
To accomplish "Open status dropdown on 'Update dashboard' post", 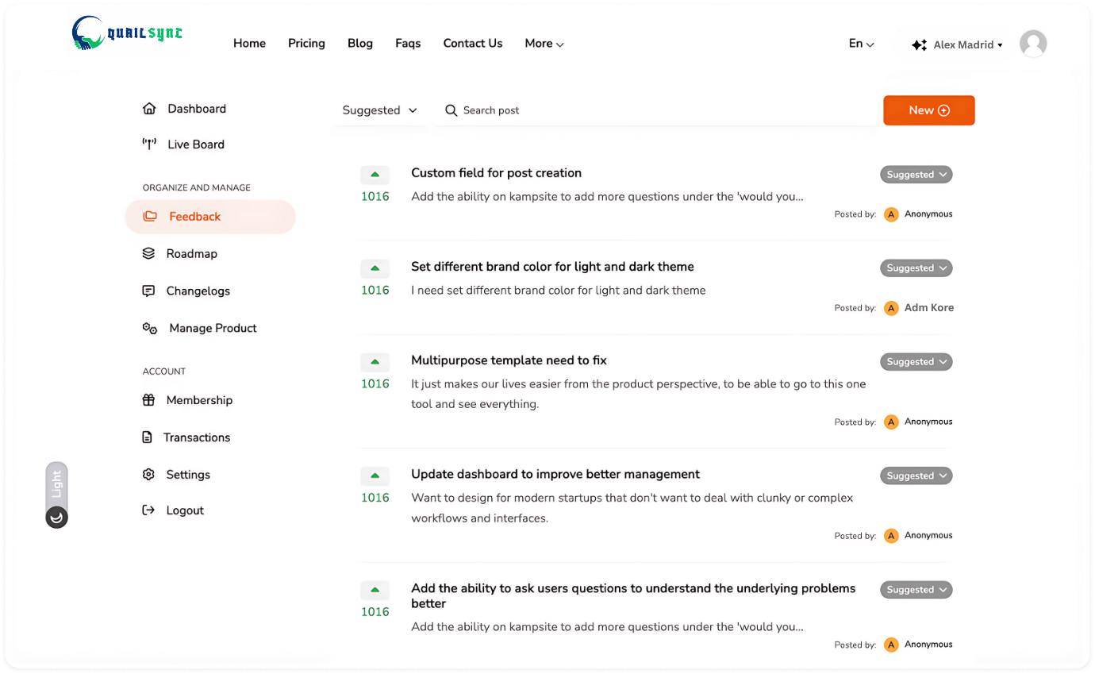I will [x=916, y=476].
